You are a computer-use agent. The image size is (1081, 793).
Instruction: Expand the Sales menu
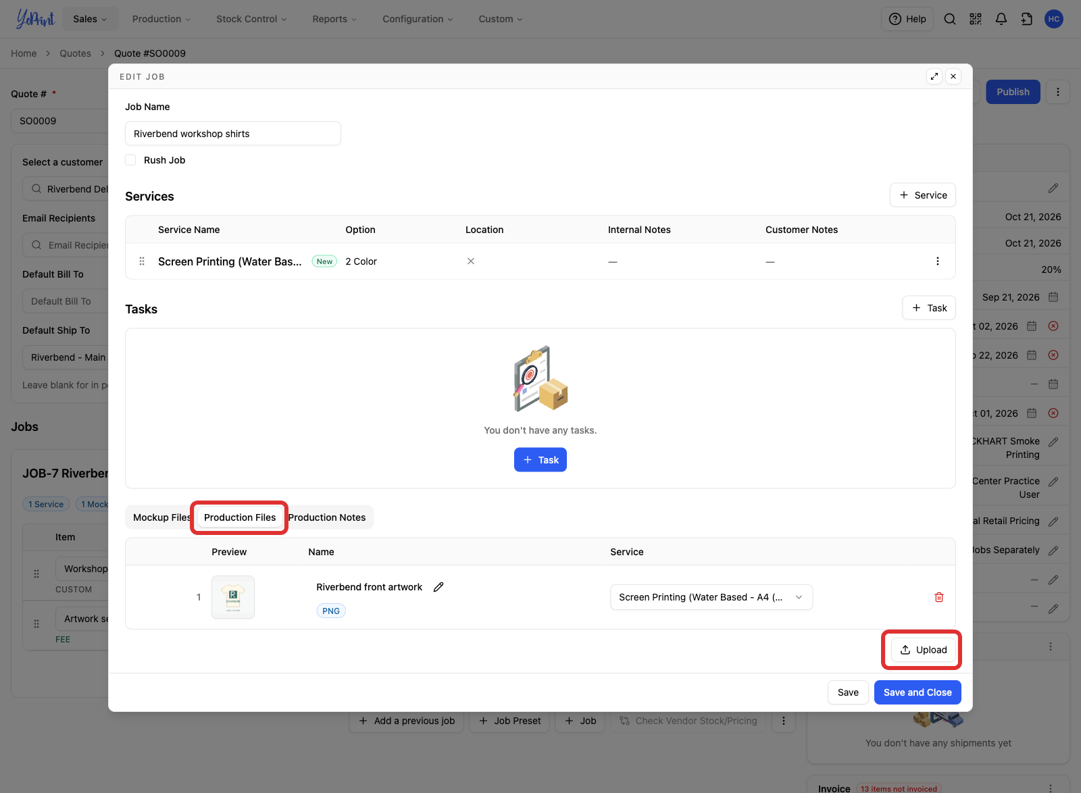pyautogui.click(x=90, y=19)
